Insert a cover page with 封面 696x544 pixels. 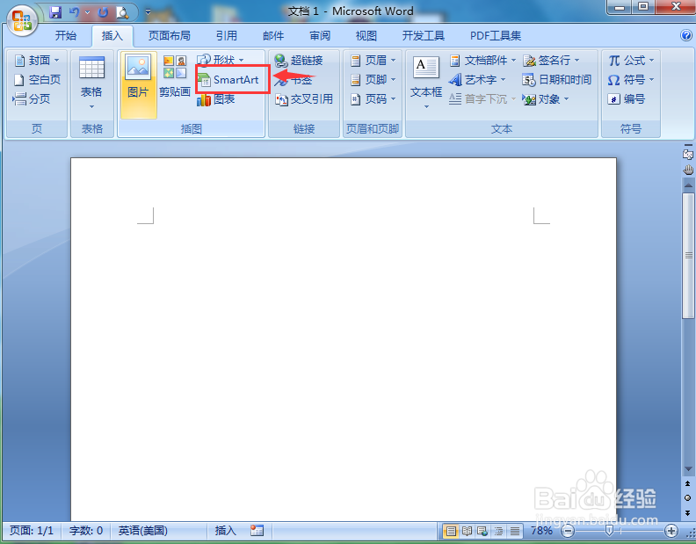[37, 60]
